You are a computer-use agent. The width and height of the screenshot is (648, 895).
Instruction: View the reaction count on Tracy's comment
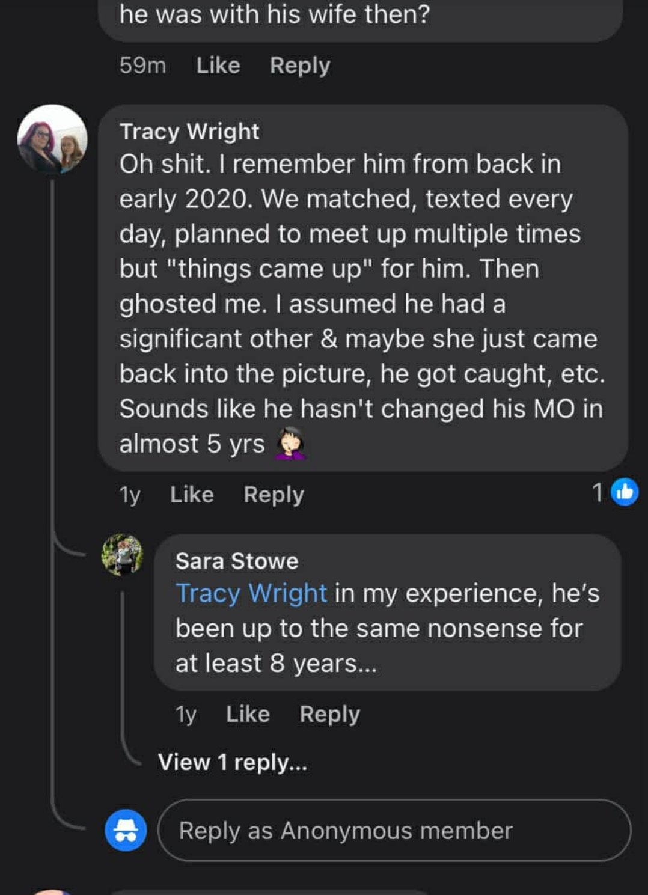tap(598, 492)
